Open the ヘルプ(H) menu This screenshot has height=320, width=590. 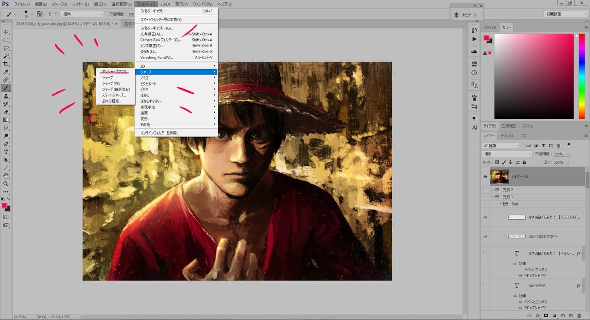click(225, 4)
